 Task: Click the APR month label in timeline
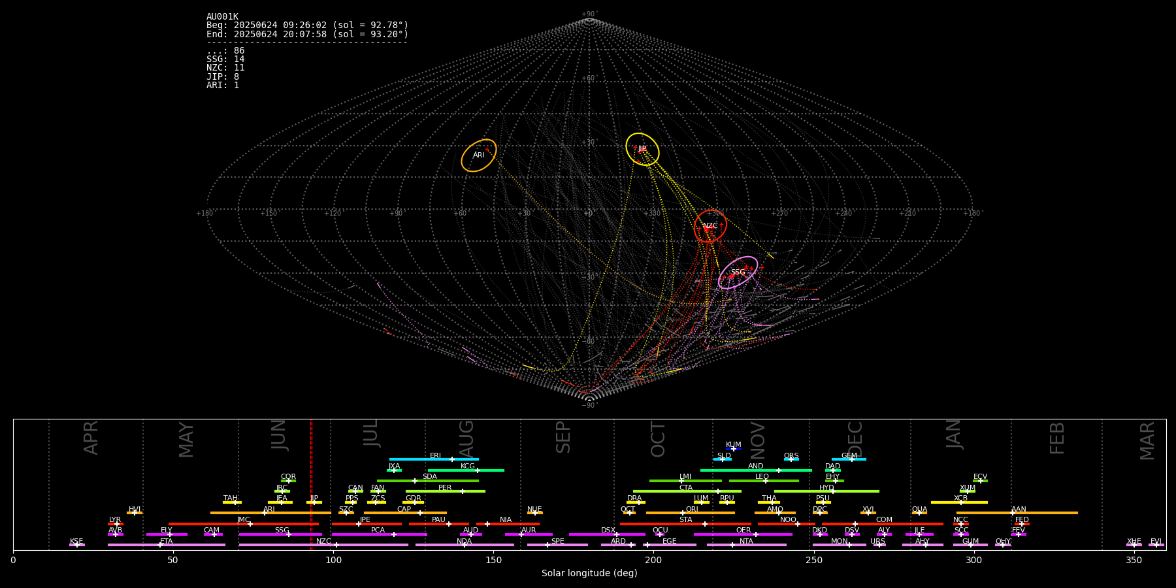[x=91, y=438]
